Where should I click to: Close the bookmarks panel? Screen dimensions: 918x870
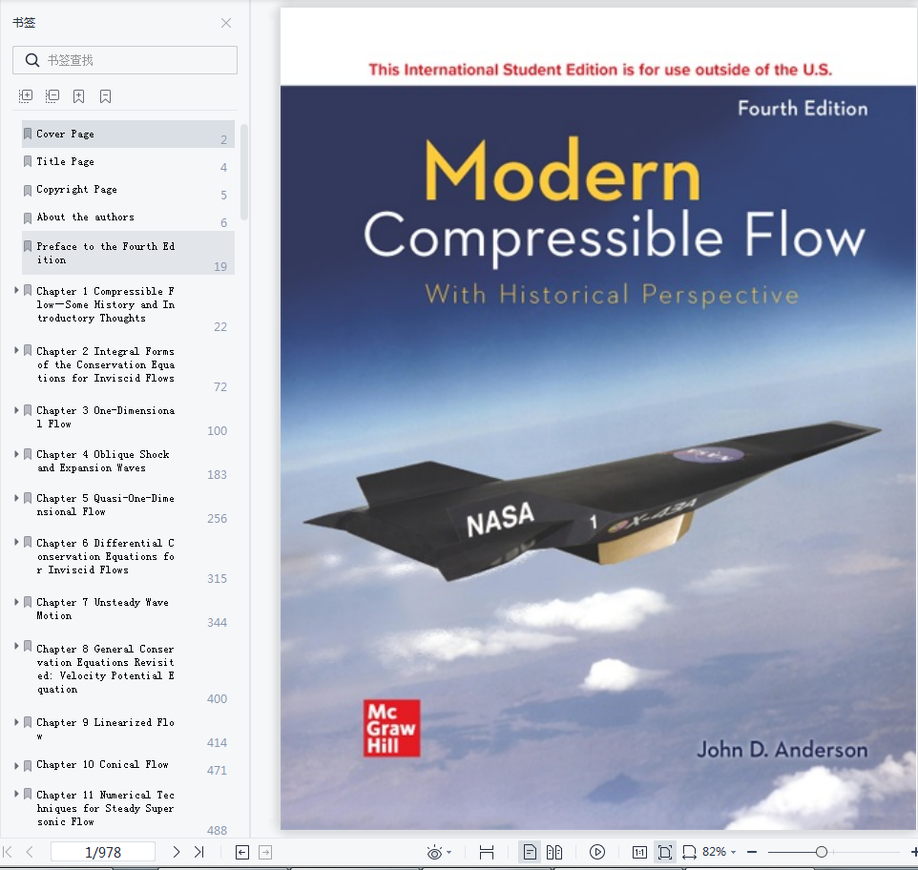click(x=226, y=23)
